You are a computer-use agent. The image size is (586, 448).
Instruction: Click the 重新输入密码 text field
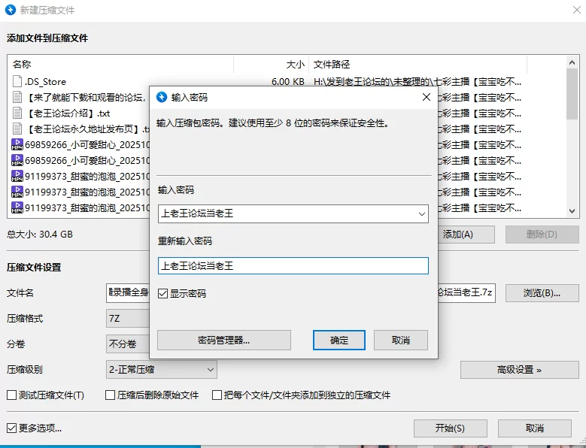293,266
